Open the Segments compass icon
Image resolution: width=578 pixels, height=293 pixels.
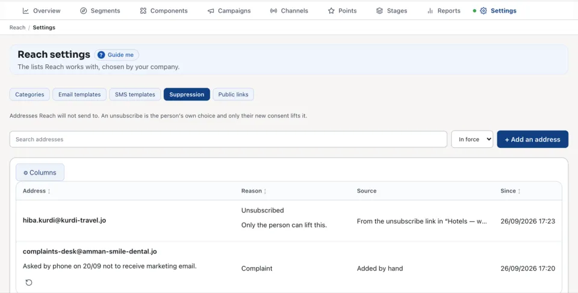click(x=84, y=11)
